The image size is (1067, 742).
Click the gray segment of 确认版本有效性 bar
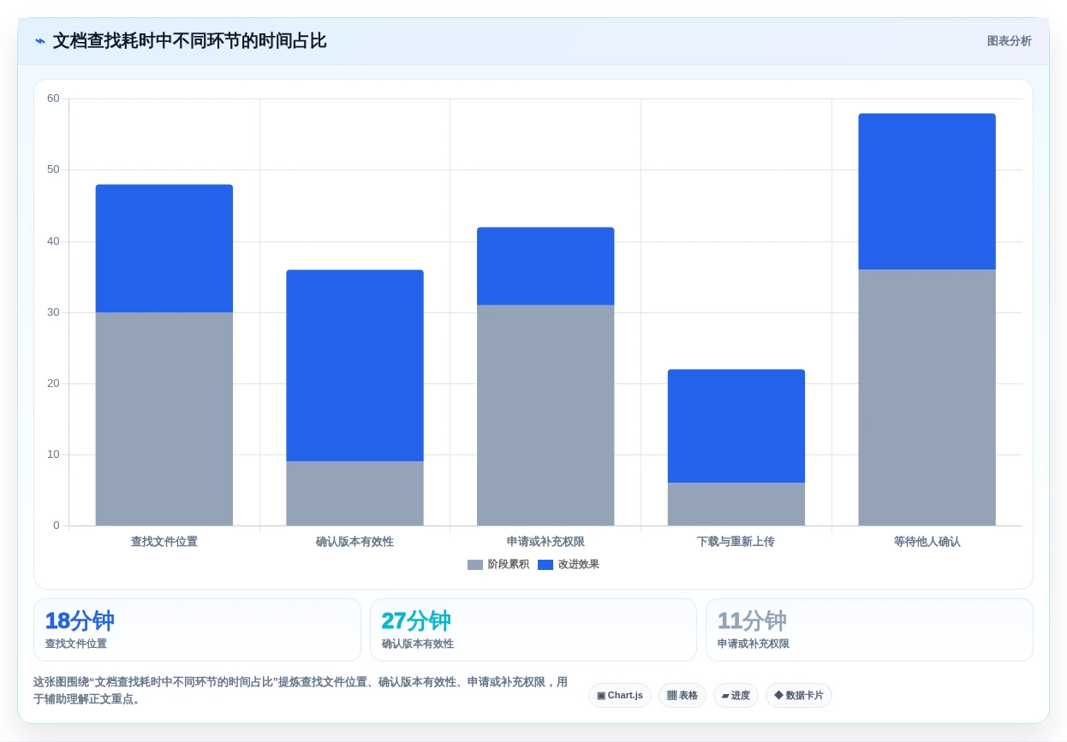pyautogui.click(x=355, y=494)
